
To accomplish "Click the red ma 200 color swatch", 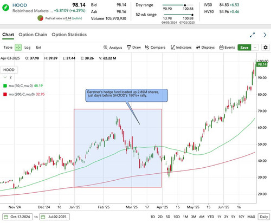I will [x=5, y=94].
